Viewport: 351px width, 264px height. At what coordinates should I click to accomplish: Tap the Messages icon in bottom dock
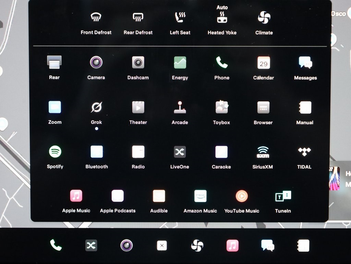[268, 245]
